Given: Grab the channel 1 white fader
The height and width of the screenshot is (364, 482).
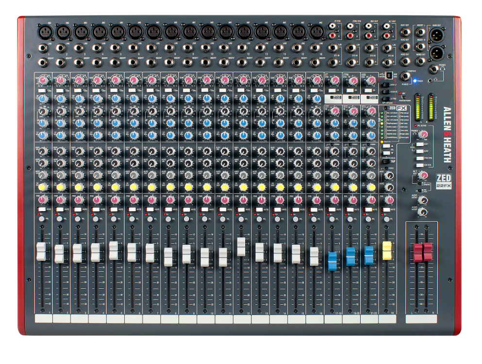Looking at the screenshot, I should pos(41,251).
